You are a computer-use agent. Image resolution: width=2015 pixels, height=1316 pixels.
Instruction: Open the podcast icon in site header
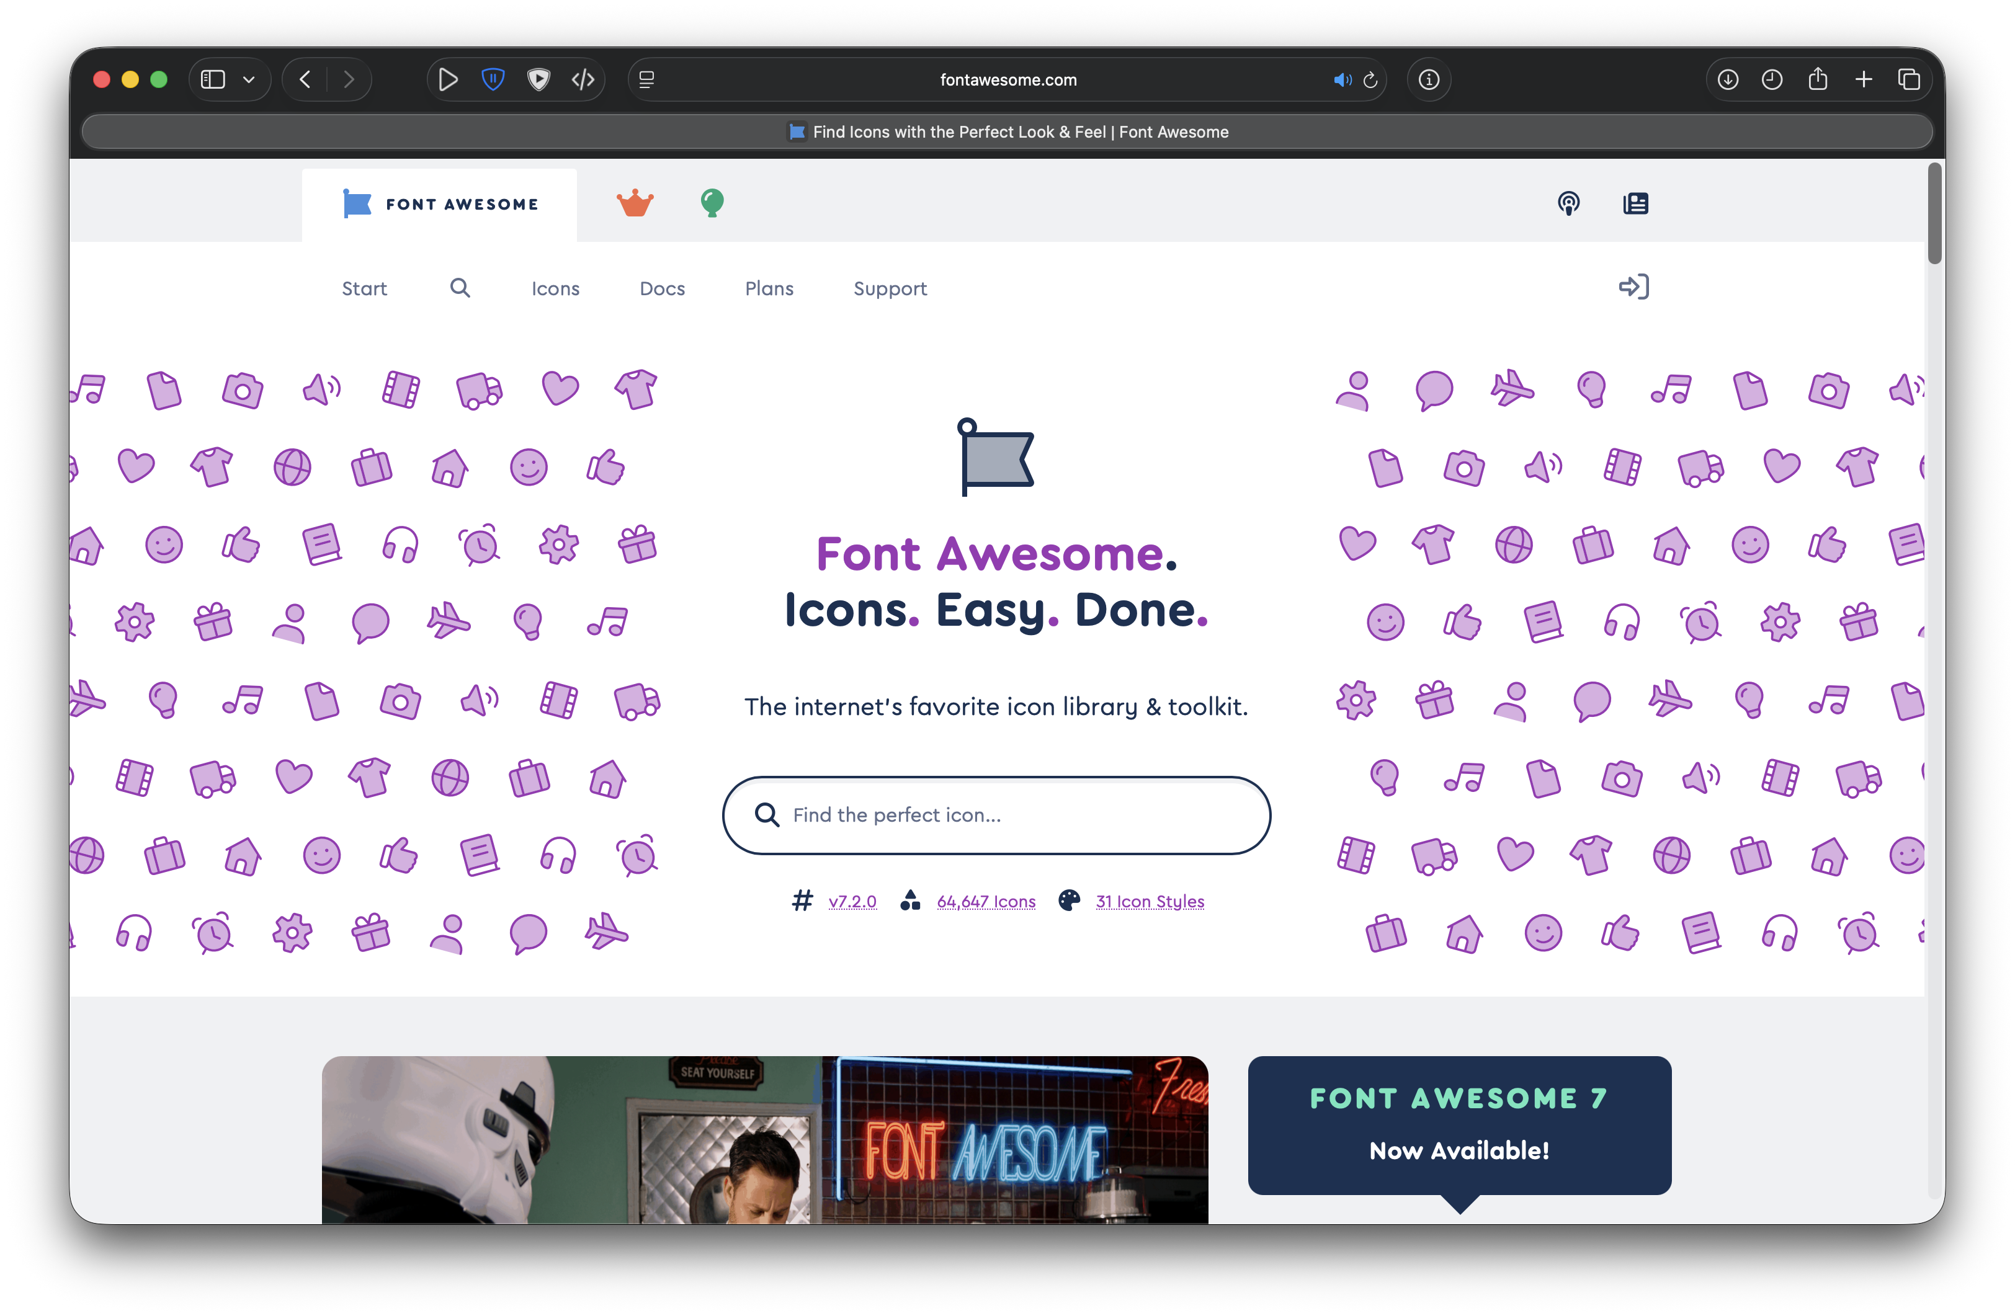coord(1569,203)
